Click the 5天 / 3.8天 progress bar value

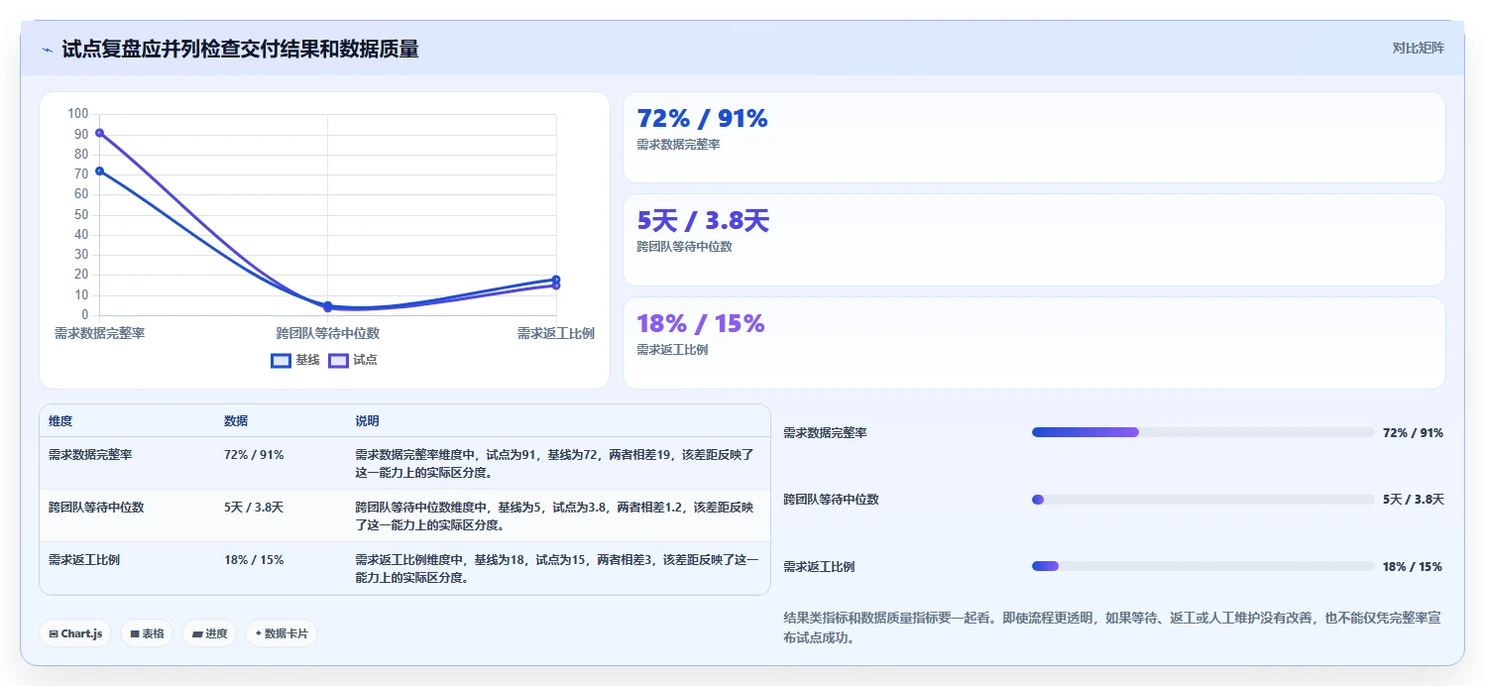(1413, 500)
